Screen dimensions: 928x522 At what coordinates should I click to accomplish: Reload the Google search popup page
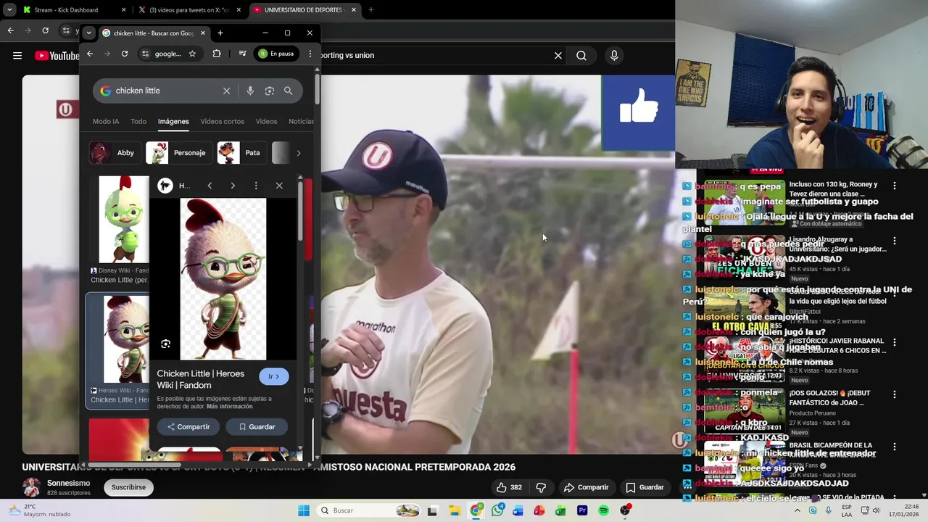coord(125,54)
